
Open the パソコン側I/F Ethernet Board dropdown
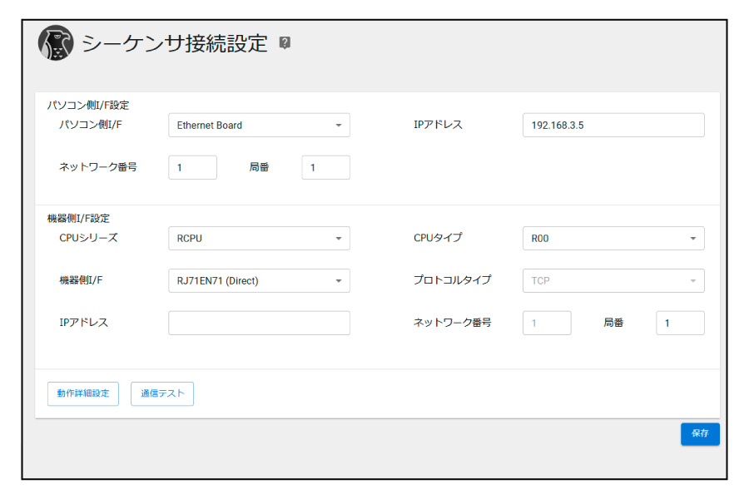259,126
